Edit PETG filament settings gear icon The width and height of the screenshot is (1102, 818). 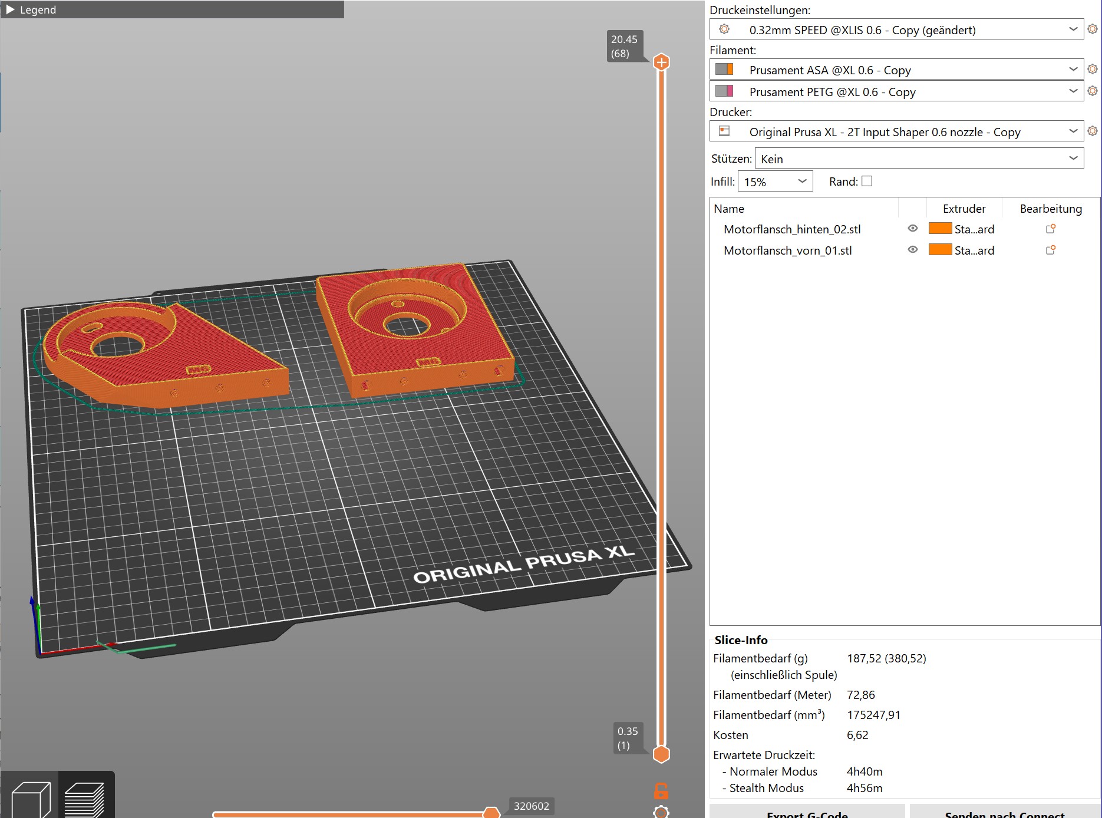point(1093,91)
